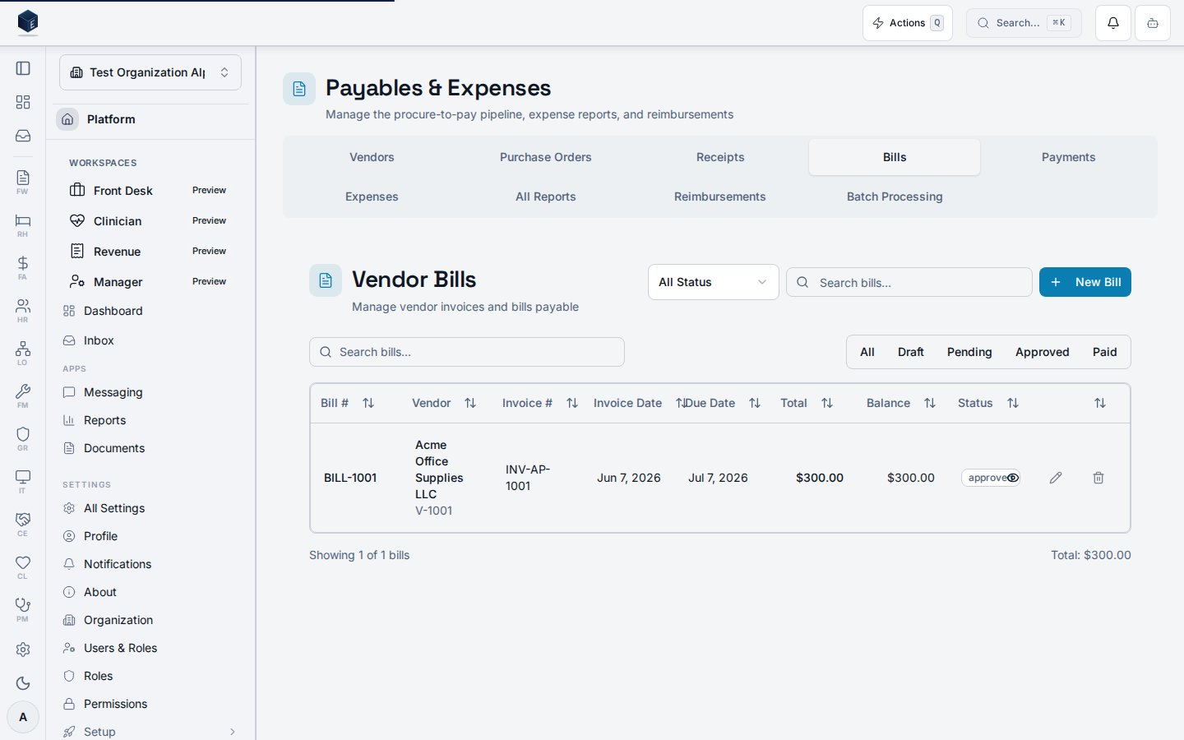Viewport: 1184px width, 740px height.
Task: Open the LO network module icon
Action: pos(23,353)
